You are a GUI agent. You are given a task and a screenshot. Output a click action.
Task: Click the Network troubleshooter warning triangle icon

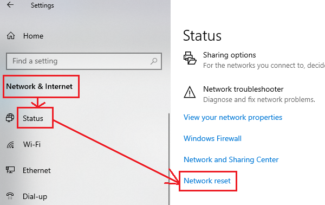pos(190,92)
